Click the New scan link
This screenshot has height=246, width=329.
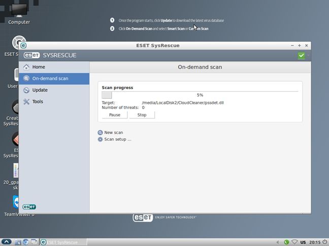click(113, 133)
